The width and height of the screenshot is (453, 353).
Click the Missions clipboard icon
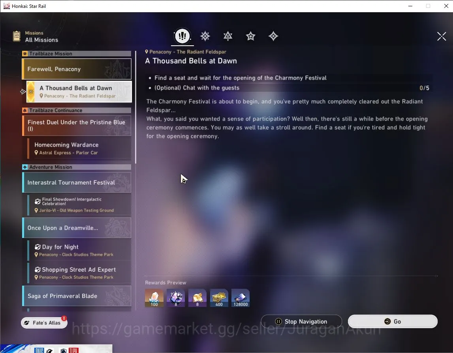[17, 36]
